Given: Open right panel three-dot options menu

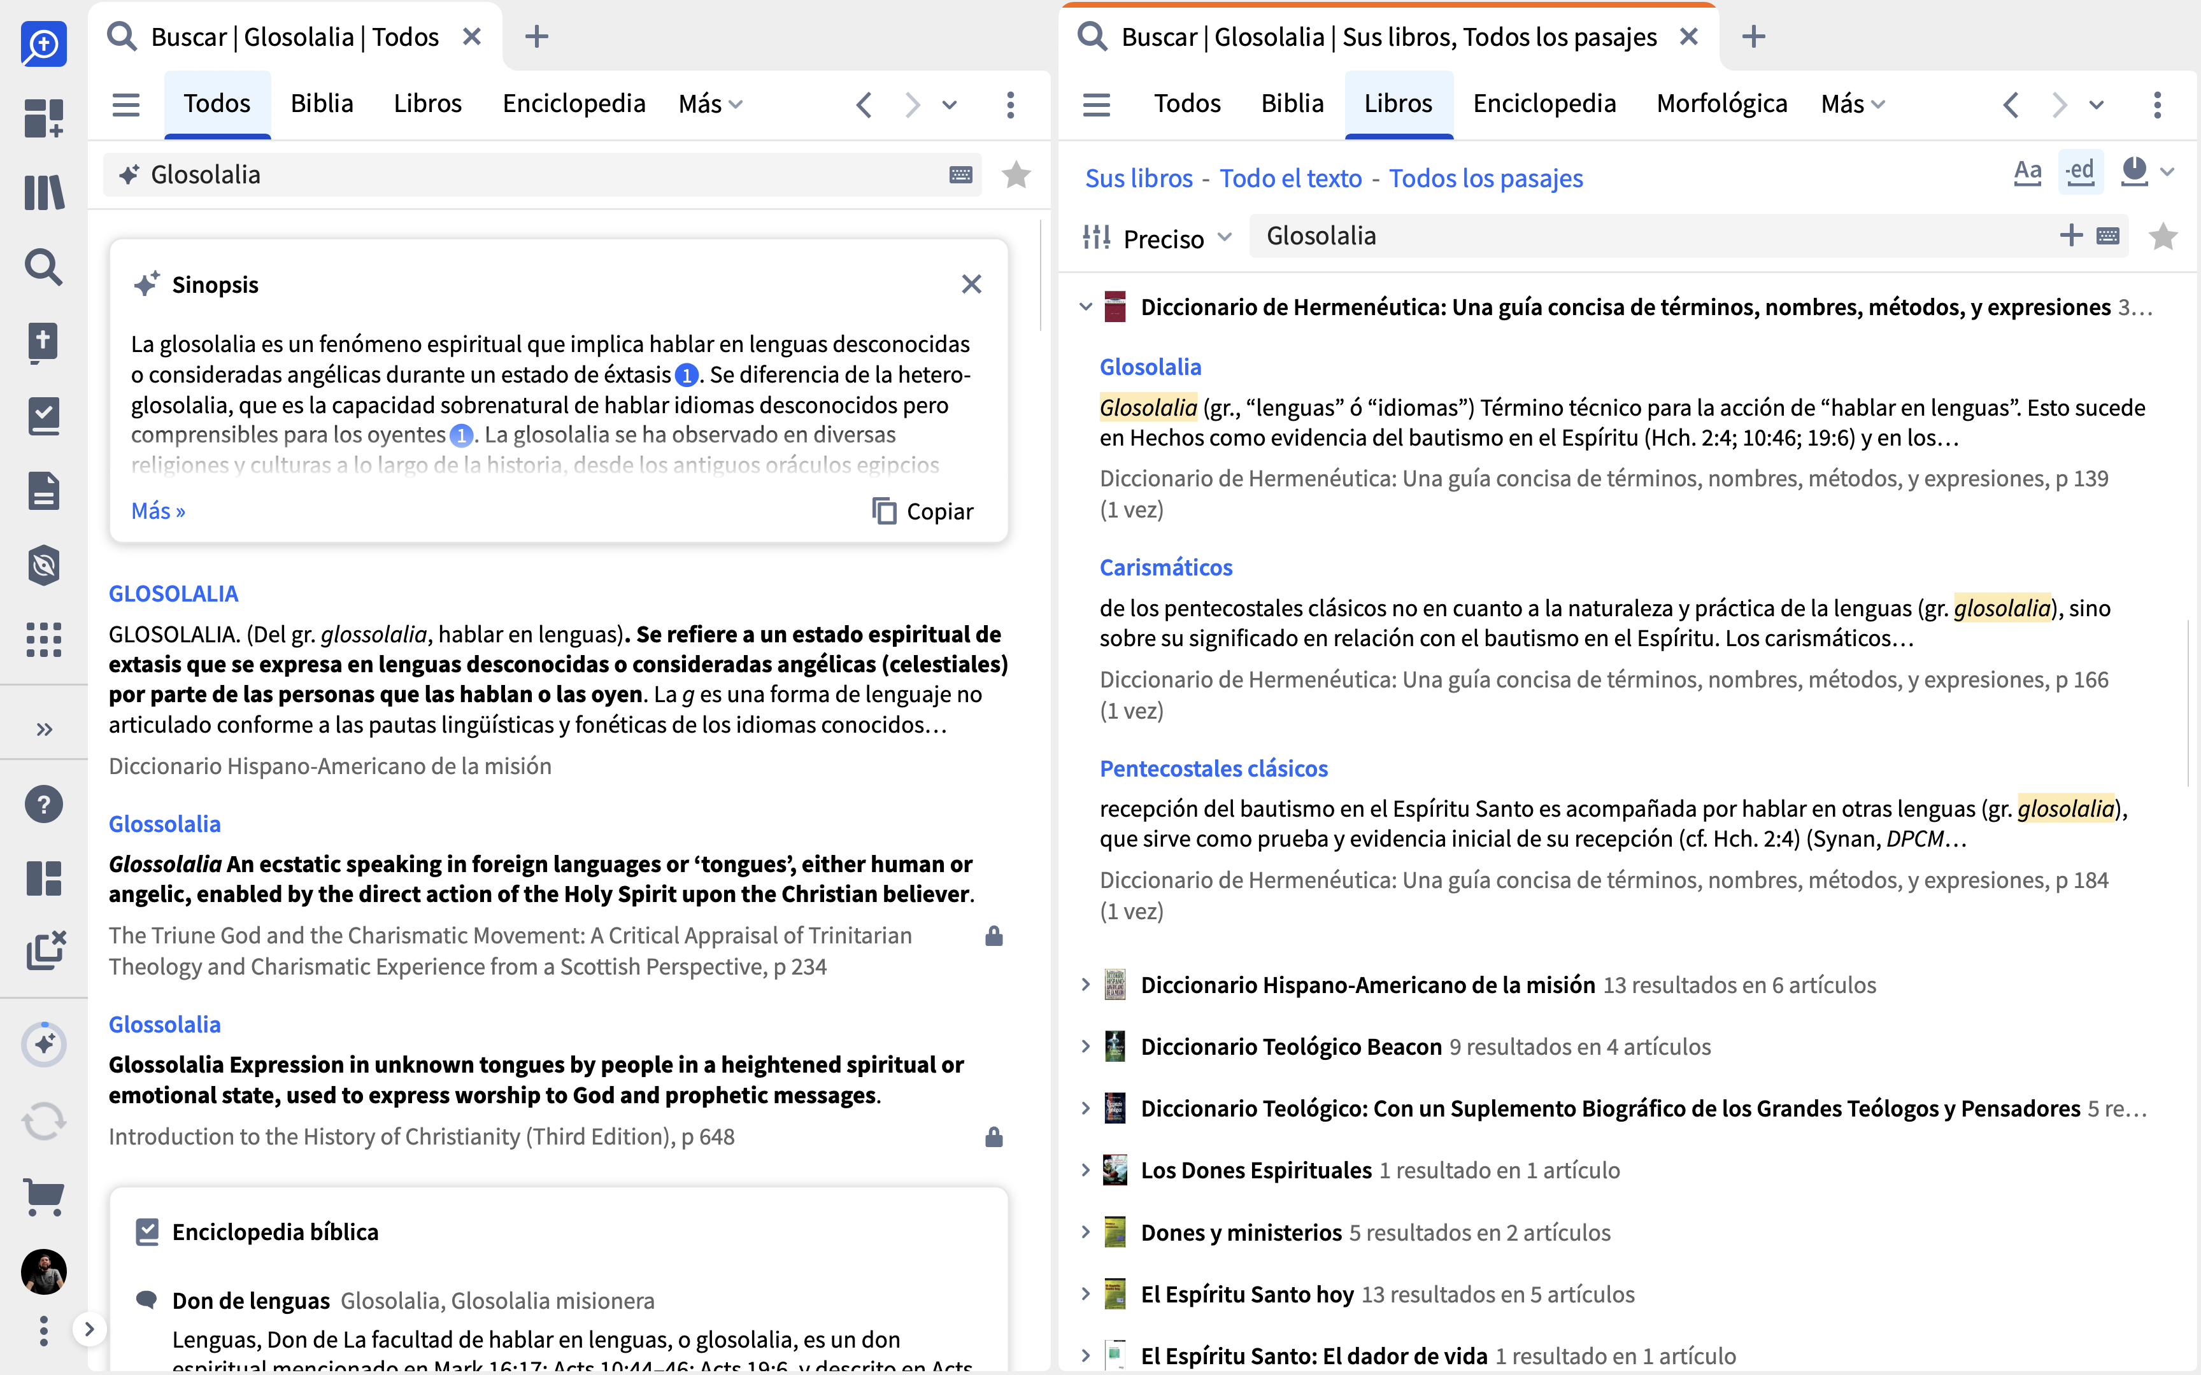Looking at the screenshot, I should [x=2157, y=104].
